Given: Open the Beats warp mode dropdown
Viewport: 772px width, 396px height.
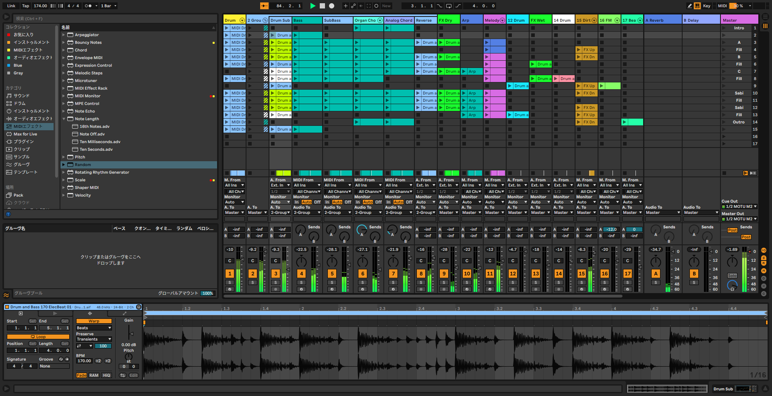Looking at the screenshot, I should point(93,328).
